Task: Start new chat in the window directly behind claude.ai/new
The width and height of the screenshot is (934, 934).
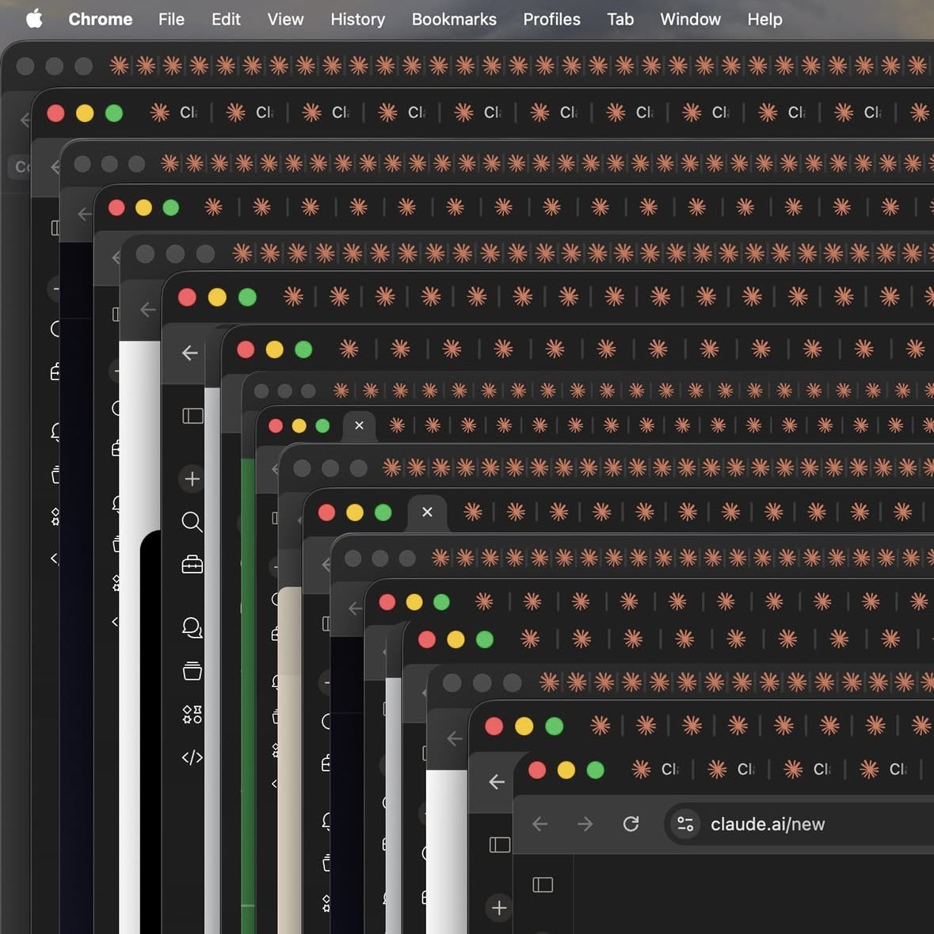Action: (x=499, y=908)
